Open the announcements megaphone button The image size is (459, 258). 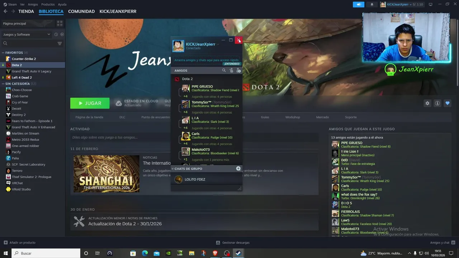pyautogui.click(x=359, y=4)
